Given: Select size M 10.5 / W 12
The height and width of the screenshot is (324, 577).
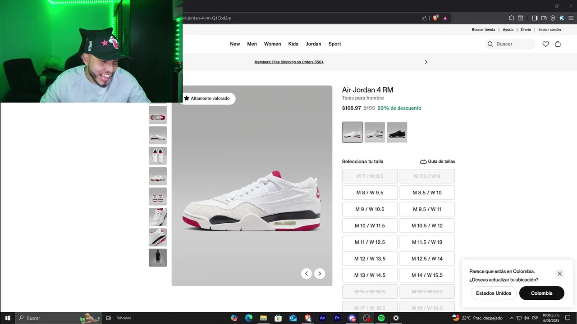Looking at the screenshot, I should tap(427, 225).
